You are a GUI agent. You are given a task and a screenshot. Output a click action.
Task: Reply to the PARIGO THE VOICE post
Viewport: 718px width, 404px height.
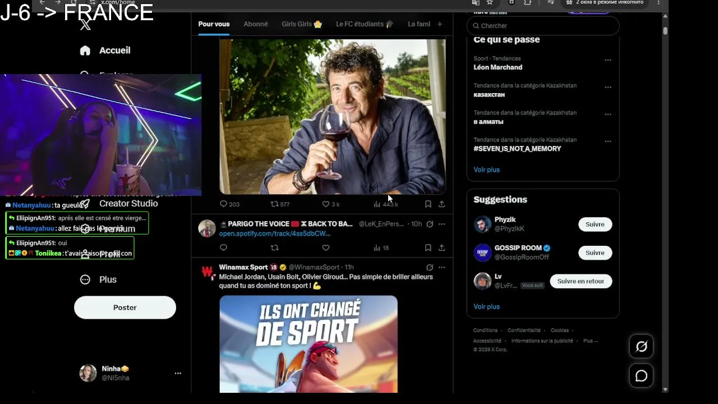coord(223,247)
